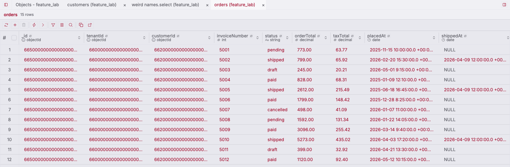The height and width of the screenshot is (167, 510).
Task: Open sort arrows on invoiceNumber column
Action: [258, 38]
